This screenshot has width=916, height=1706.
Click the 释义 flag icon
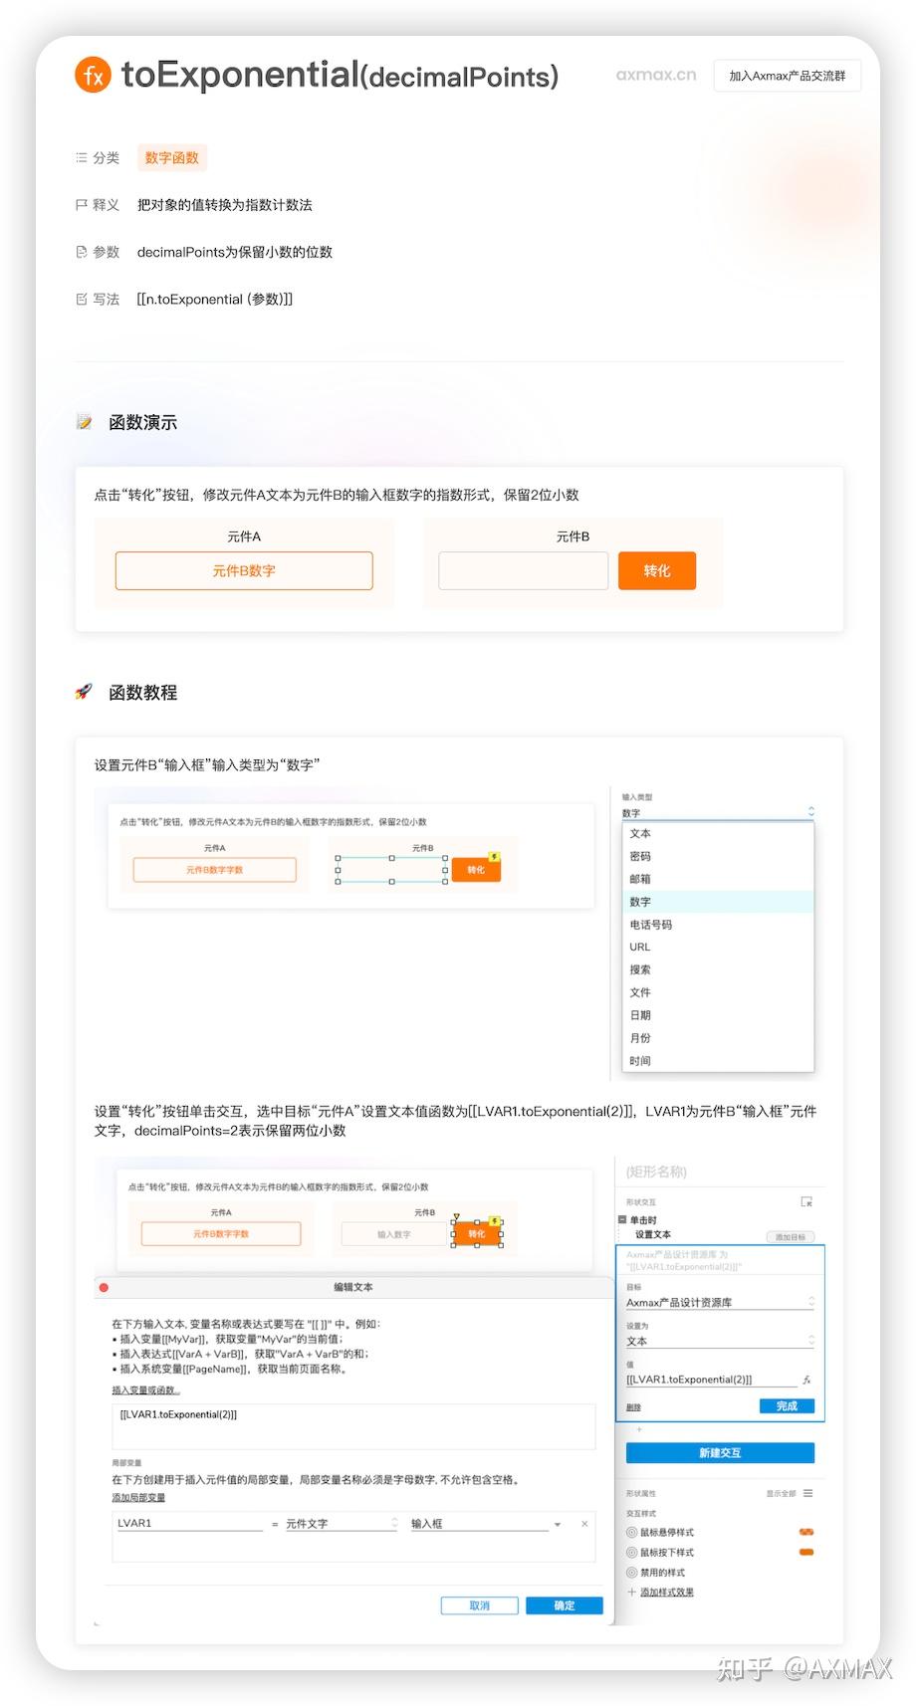(82, 205)
